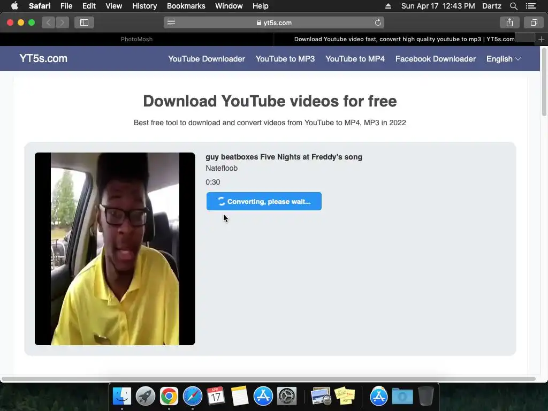Screen dimensions: 548x411
Task: Open System Preferences gear in Dock
Action: coord(287,397)
